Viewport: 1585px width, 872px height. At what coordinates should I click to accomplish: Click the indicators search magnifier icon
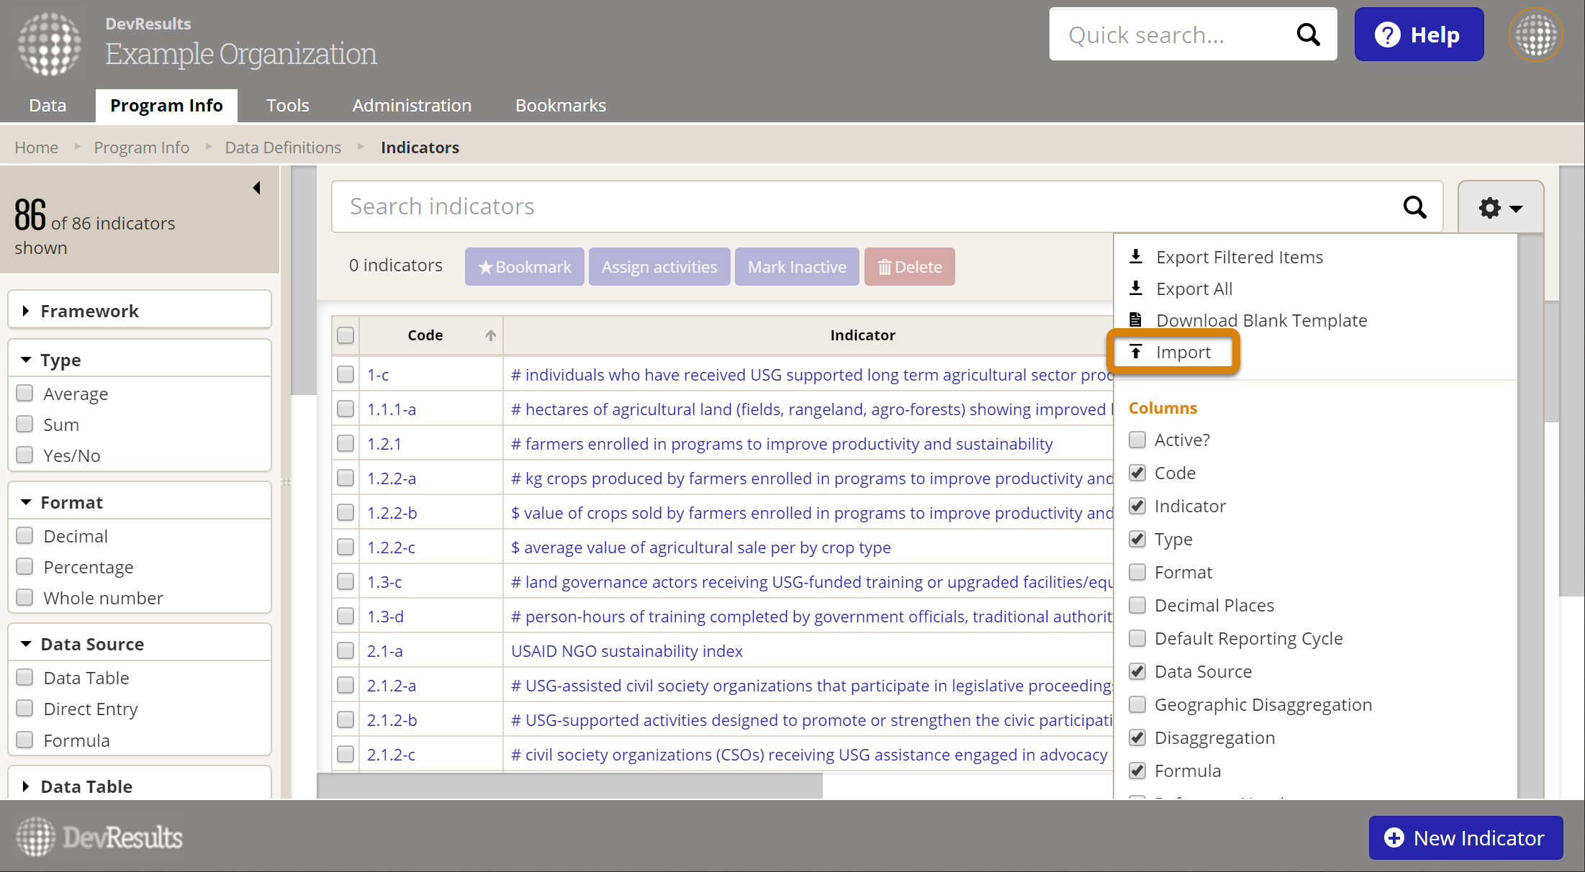click(x=1414, y=207)
